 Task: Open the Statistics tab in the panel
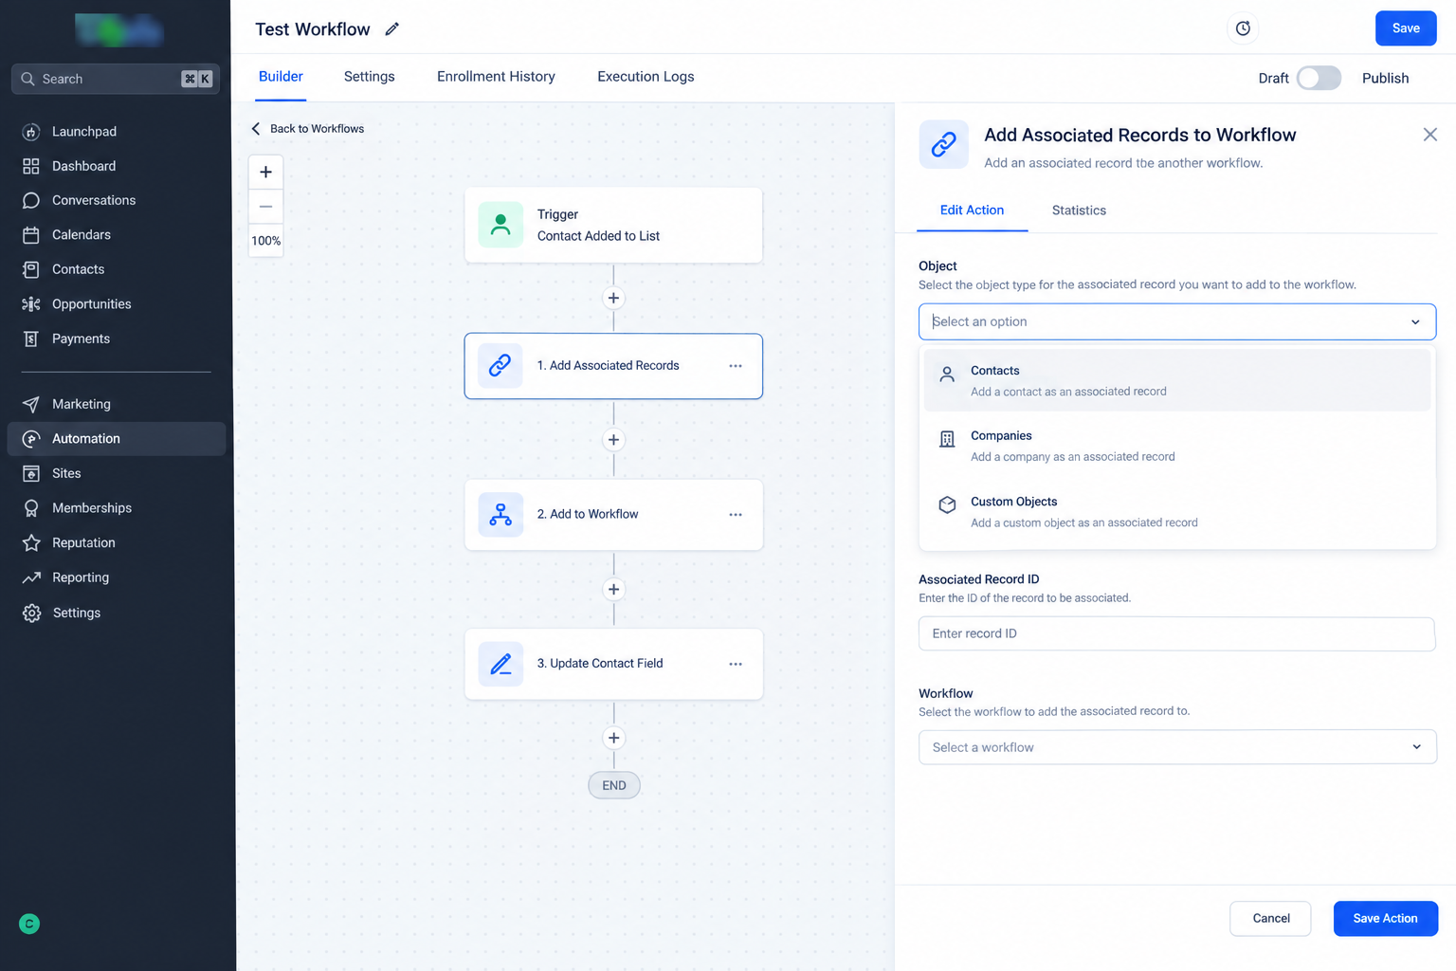[x=1079, y=211]
